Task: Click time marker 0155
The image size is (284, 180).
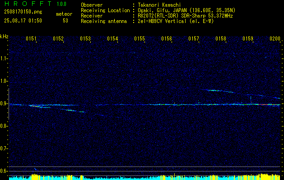Action: (x=140, y=39)
